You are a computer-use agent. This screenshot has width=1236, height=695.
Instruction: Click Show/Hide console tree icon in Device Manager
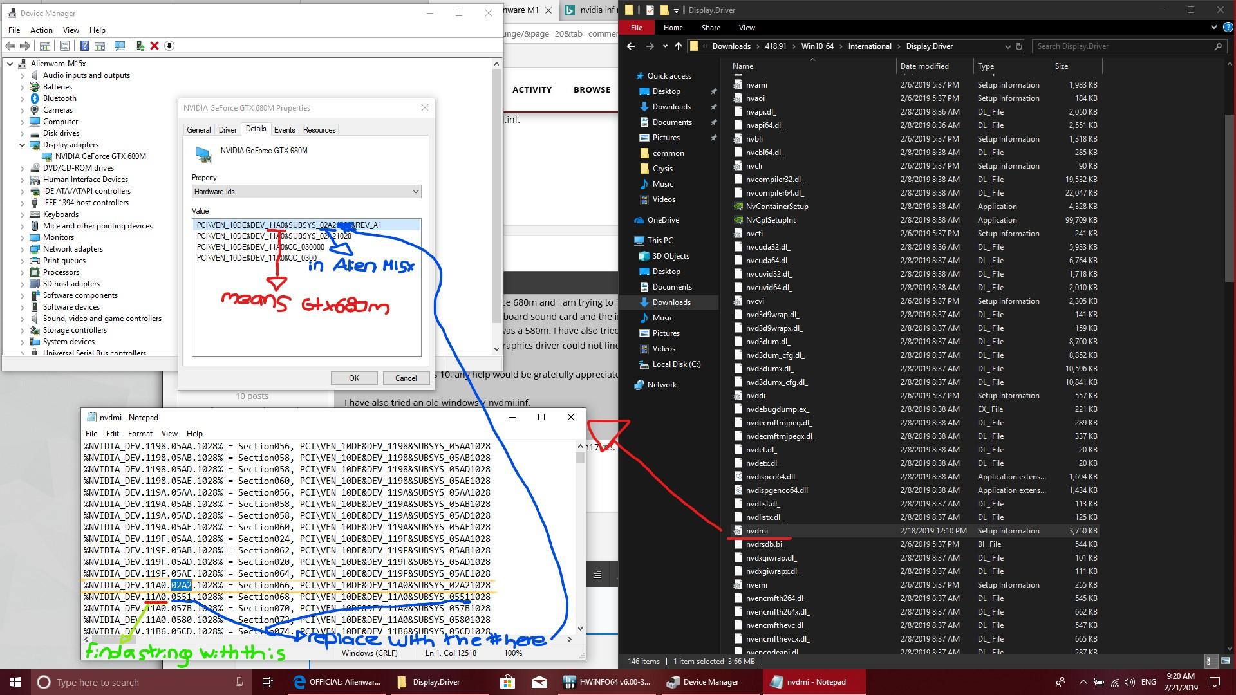click(x=45, y=46)
